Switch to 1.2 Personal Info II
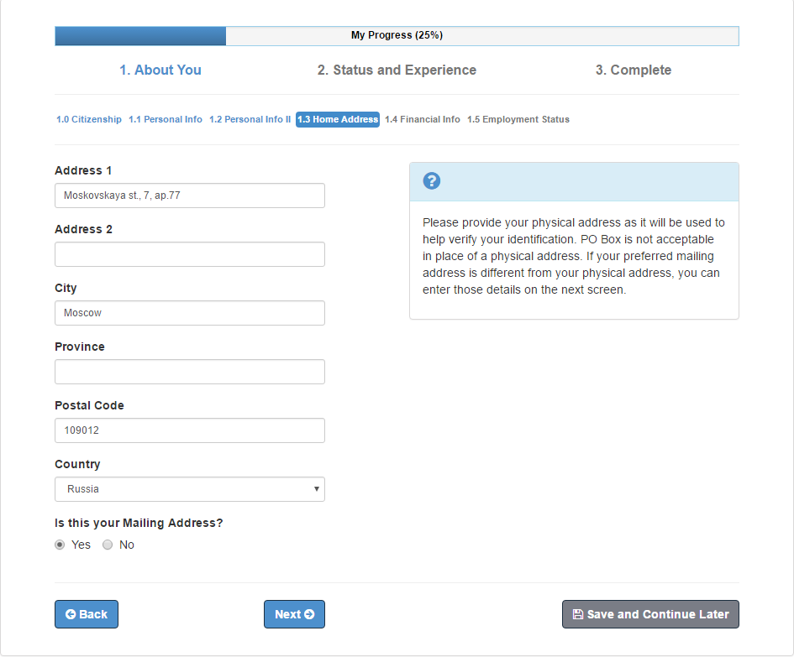Viewport: 794px width, 657px height. 250,119
